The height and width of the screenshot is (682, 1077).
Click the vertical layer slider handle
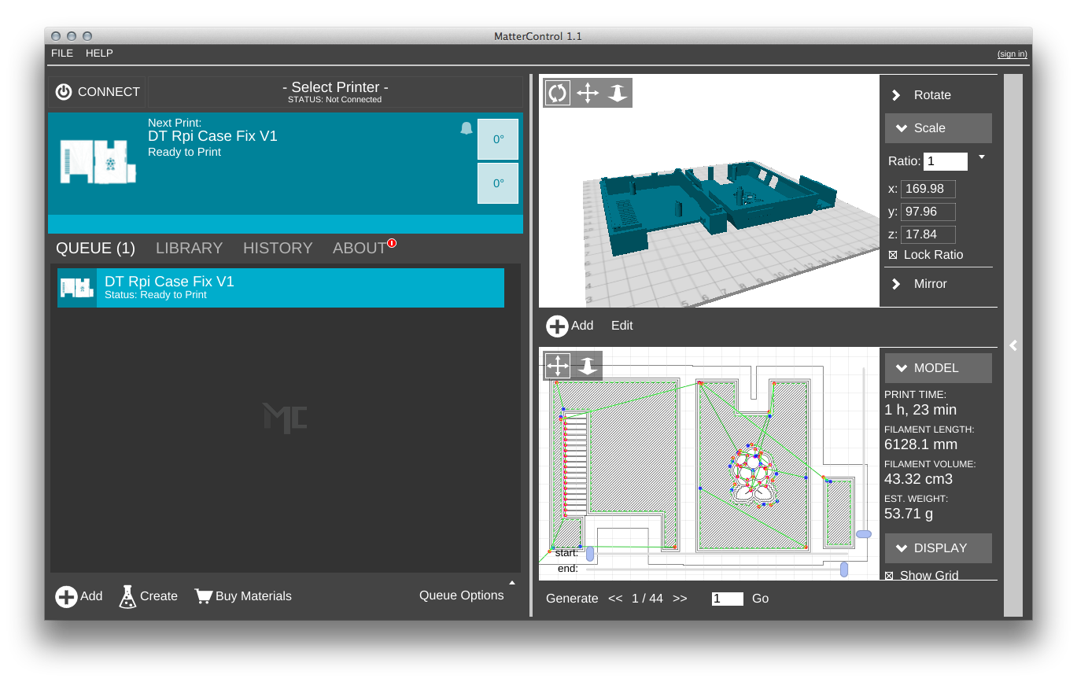click(864, 534)
